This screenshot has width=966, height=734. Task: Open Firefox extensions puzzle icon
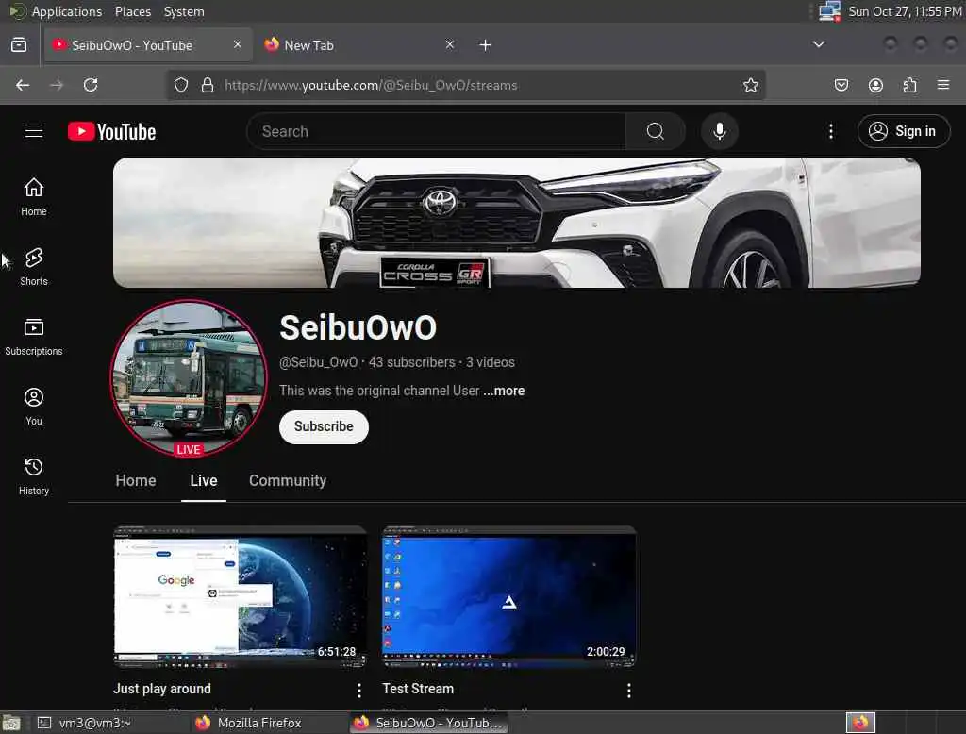(x=909, y=85)
